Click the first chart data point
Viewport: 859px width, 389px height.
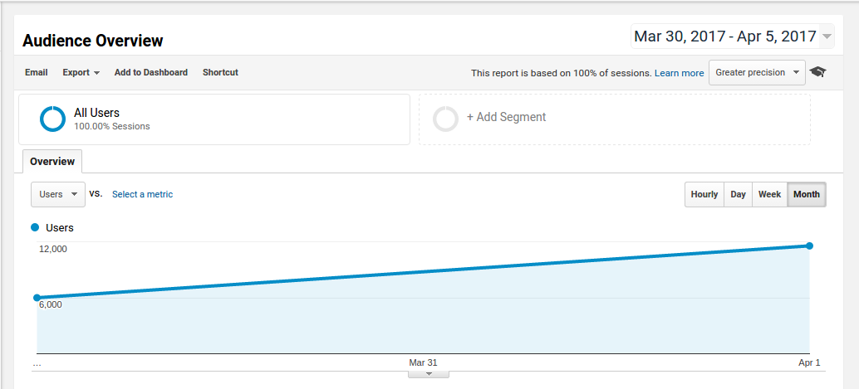coord(37,298)
